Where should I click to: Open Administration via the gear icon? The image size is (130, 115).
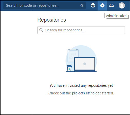102,6
